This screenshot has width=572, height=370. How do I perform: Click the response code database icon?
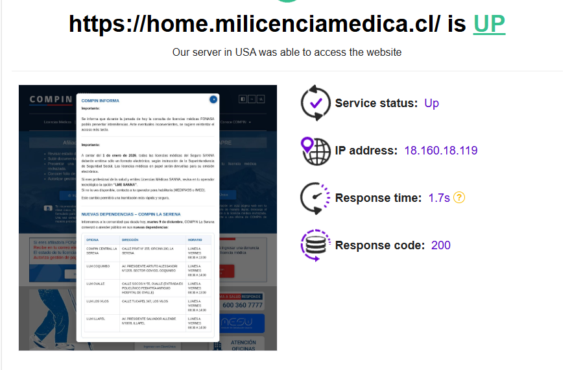pos(316,245)
